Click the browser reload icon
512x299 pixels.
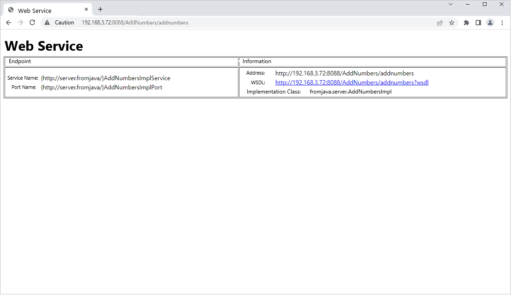pos(32,22)
